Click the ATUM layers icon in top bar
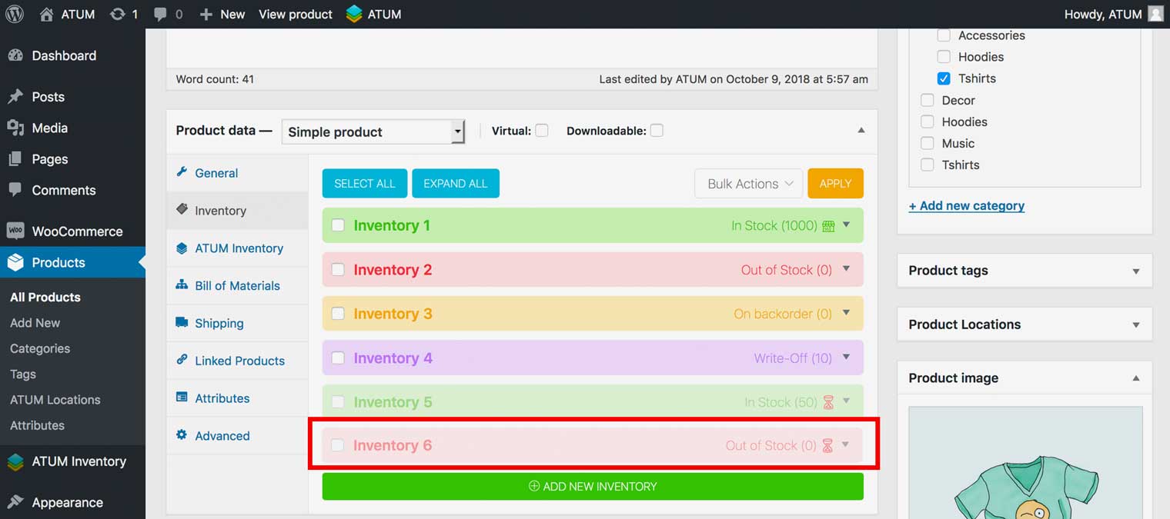This screenshot has height=519, width=1170. [x=354, y=14]
